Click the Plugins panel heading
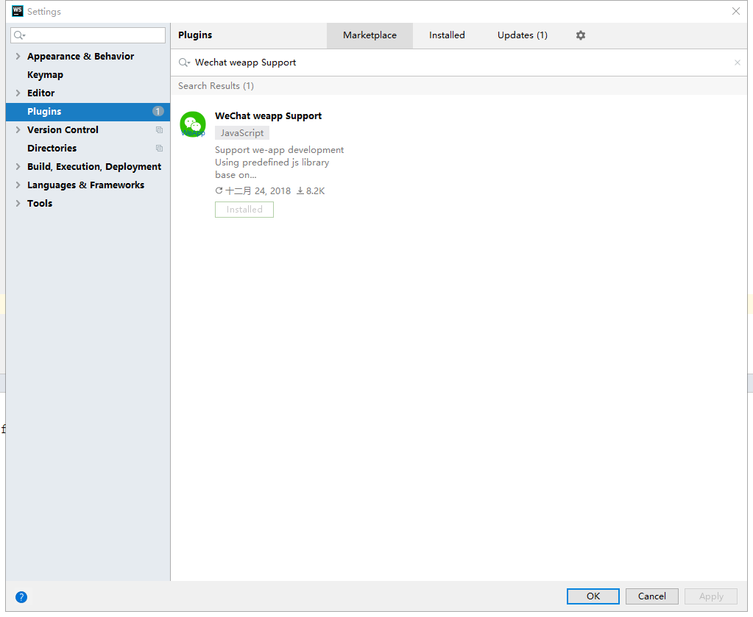This screenshot has height=617, width=753. [195, 35]
